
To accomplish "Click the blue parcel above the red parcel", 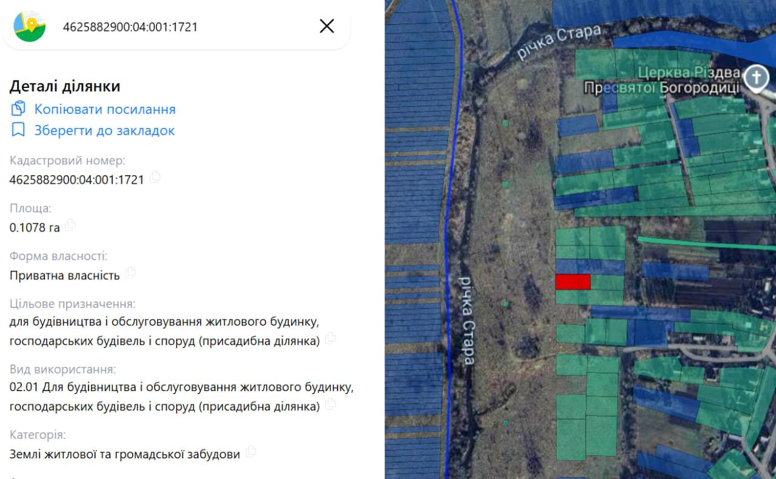I will (x=590, y=267).
